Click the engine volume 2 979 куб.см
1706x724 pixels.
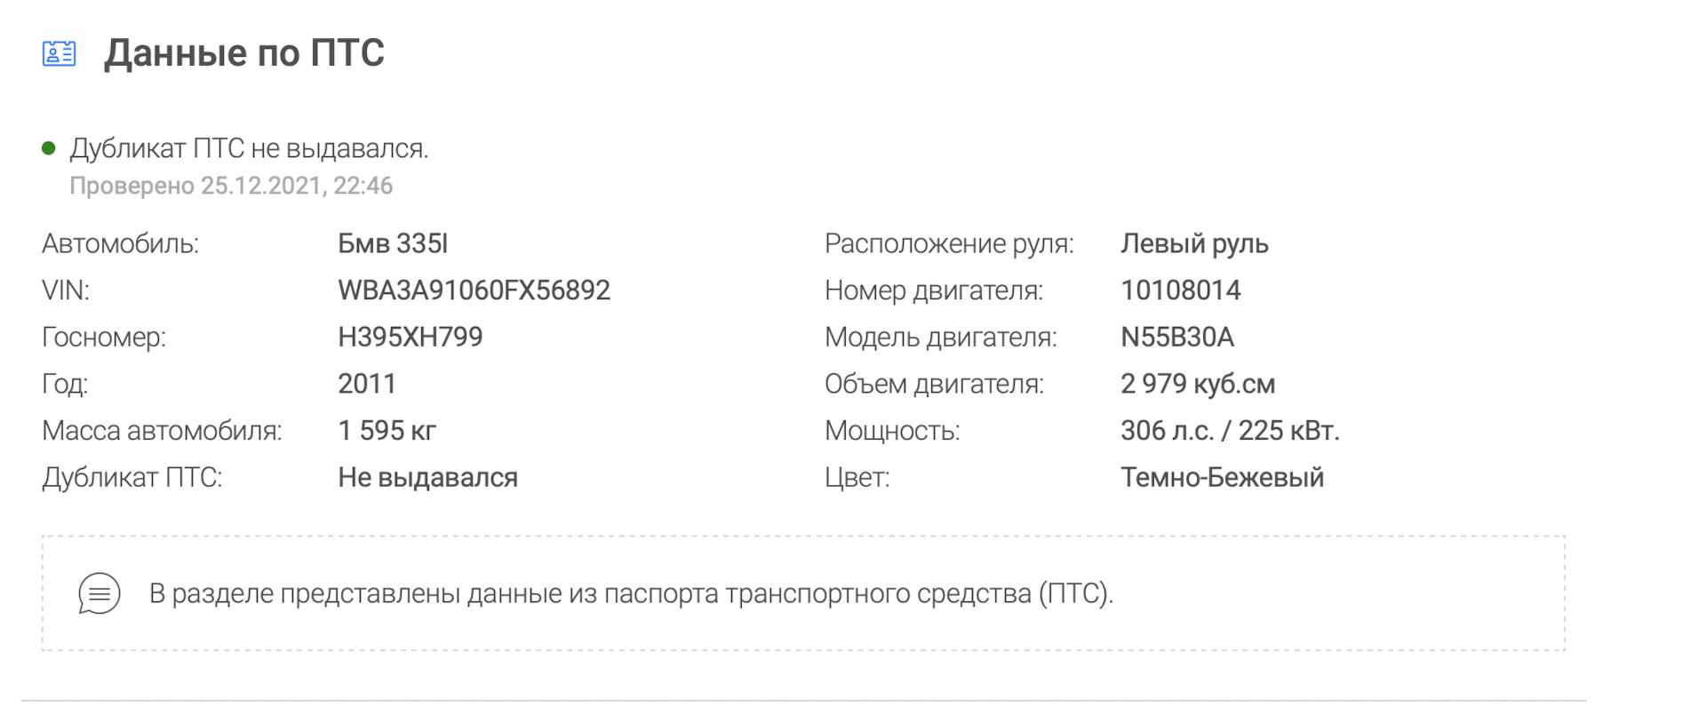(1198, 384)
